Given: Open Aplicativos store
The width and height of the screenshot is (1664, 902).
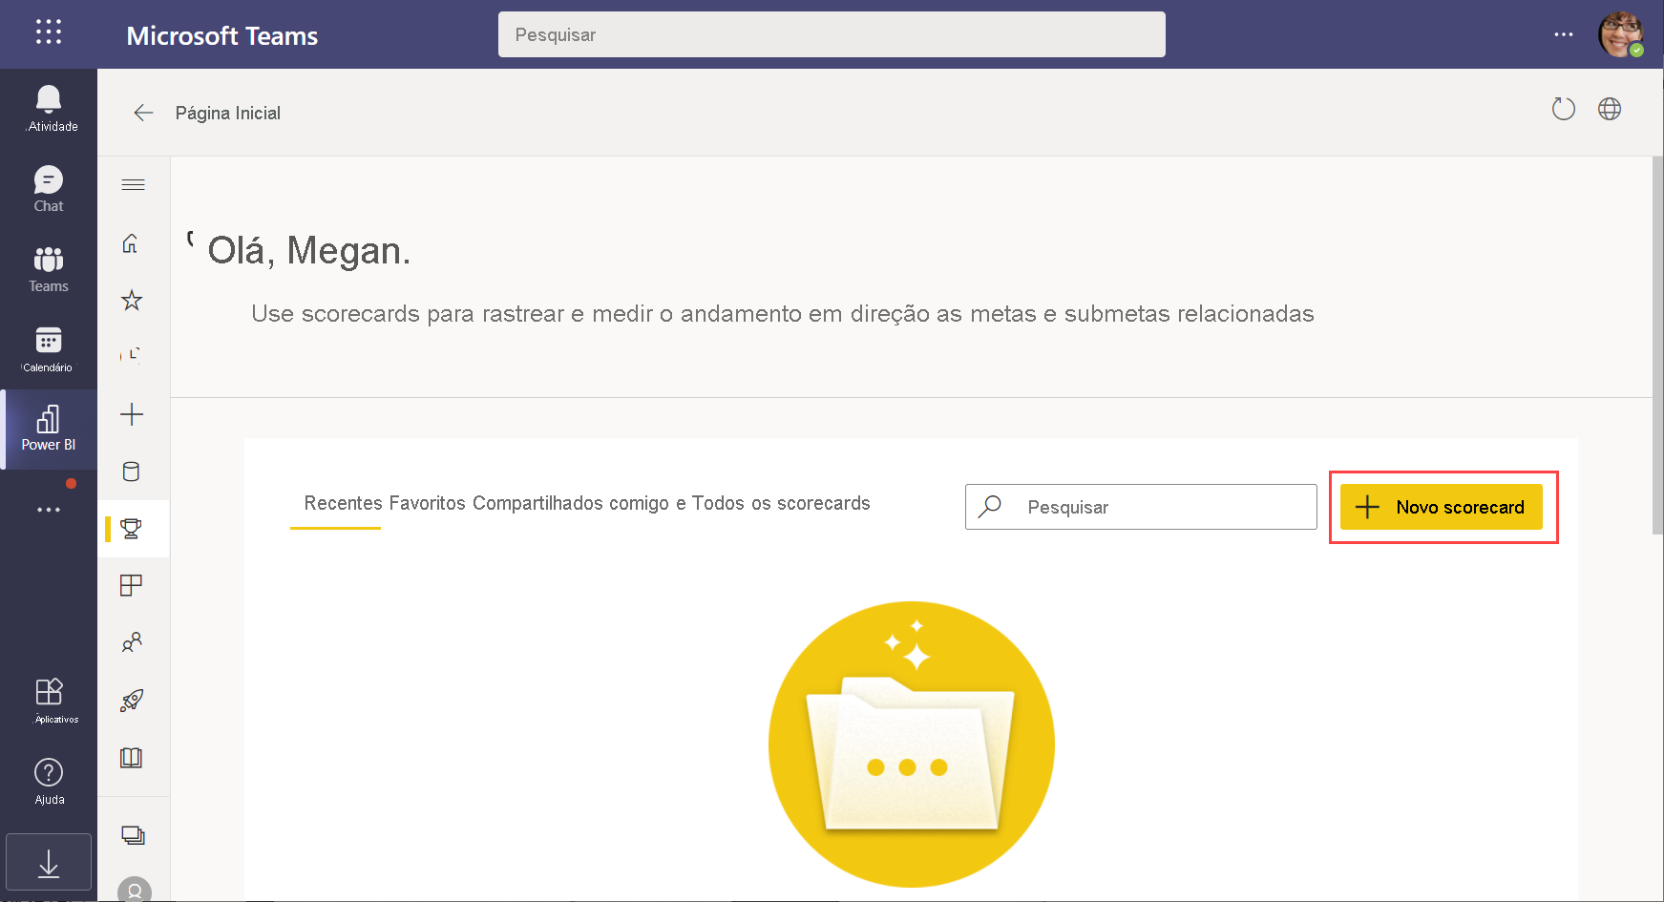Looking at the screenshot, I should 49,700.
